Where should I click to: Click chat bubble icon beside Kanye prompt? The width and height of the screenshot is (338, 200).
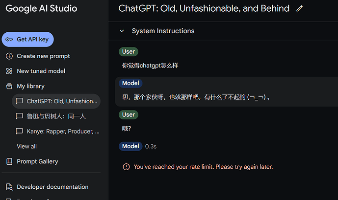19,131
